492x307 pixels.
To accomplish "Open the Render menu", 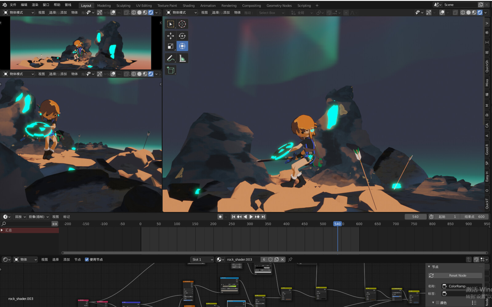I will click(35, 5).
